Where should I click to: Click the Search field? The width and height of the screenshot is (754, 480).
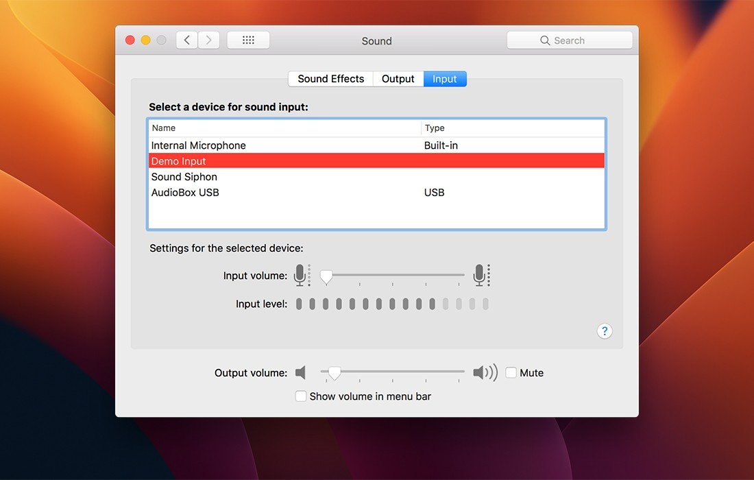click(x=570, y=40)
